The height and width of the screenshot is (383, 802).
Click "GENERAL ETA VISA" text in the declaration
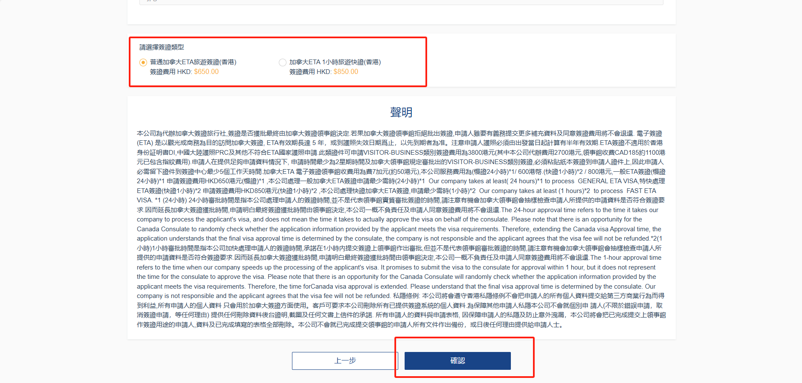point(608,181)
